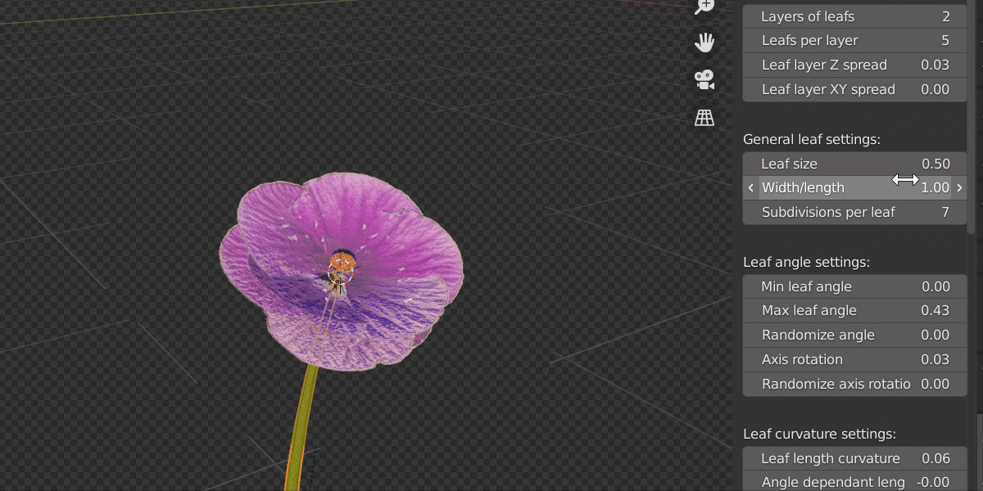Set Leafs per layer to a new value

[x=854, y=40]
